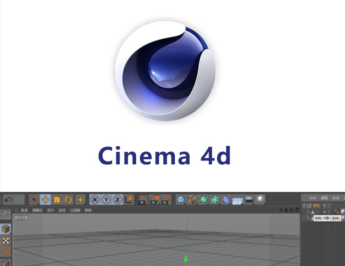This screenshot has width=345, height=266.
Task: Switch to Texture mode checkerboard icon
Action: point(6,241)
